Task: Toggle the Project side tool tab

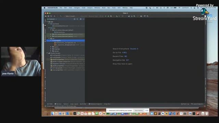Action: 45,22
